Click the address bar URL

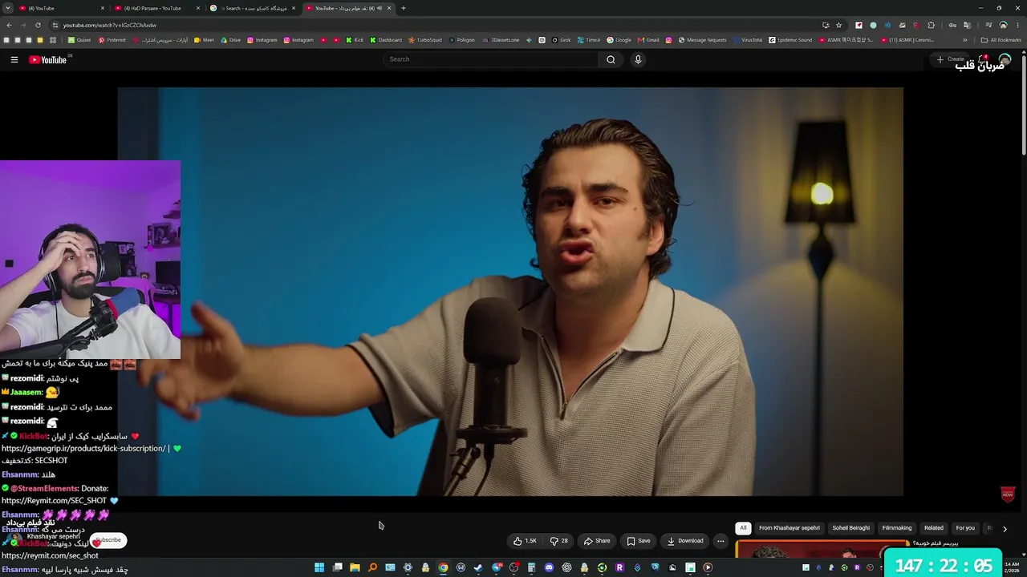[x=110, y=25]
